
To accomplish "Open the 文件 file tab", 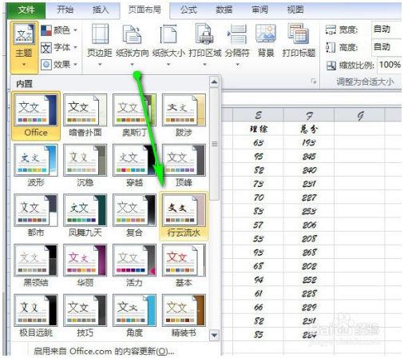I will 26,10.
